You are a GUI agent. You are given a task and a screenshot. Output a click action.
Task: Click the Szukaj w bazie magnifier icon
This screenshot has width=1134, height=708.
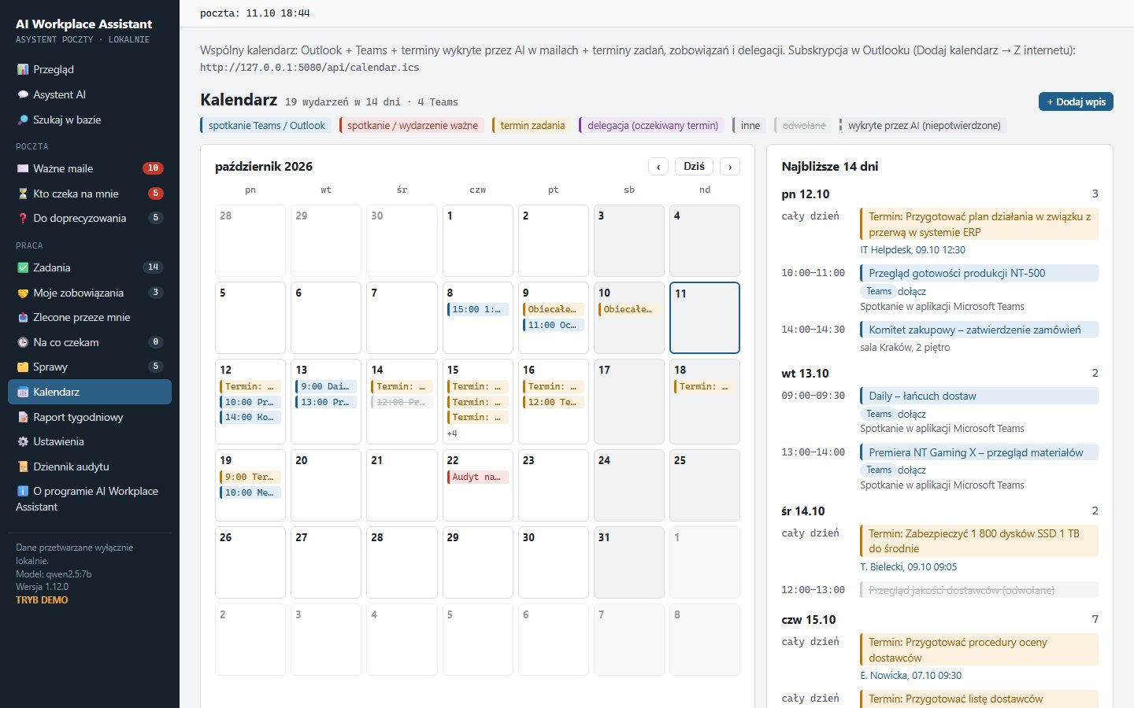tap(23, 120)
